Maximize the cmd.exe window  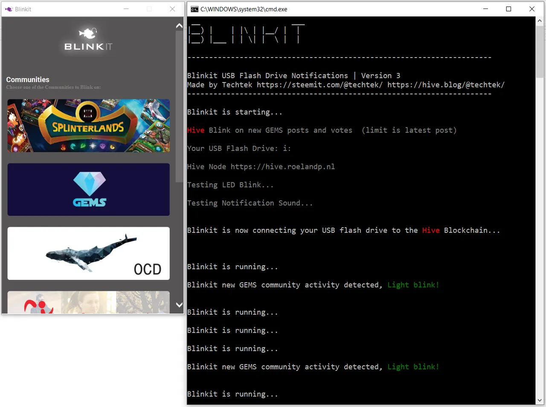pos(508,9)
